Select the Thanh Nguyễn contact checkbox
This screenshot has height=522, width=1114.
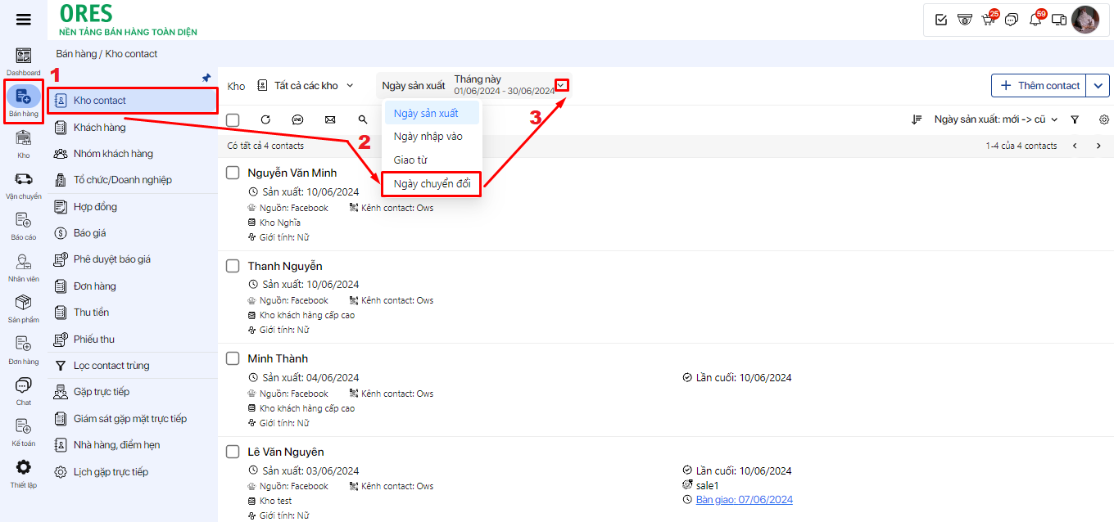[x=233, y=266]
